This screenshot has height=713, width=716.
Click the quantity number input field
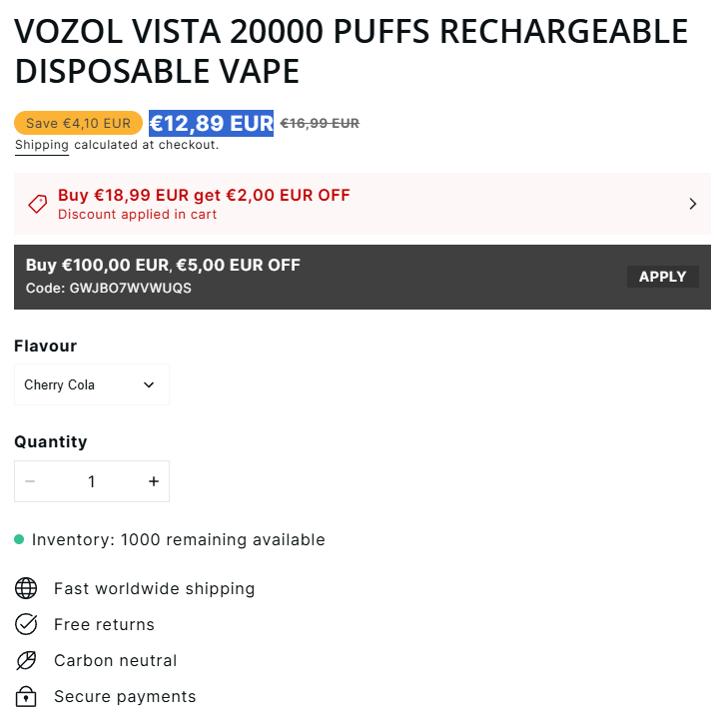click(x=92, y=481)
